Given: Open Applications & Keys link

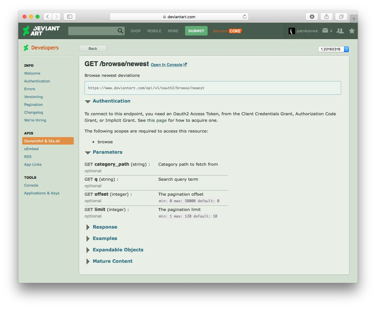Looking at the screenshot, I should point(42,193).
